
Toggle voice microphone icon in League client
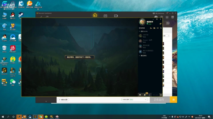[x=149, y=95]
